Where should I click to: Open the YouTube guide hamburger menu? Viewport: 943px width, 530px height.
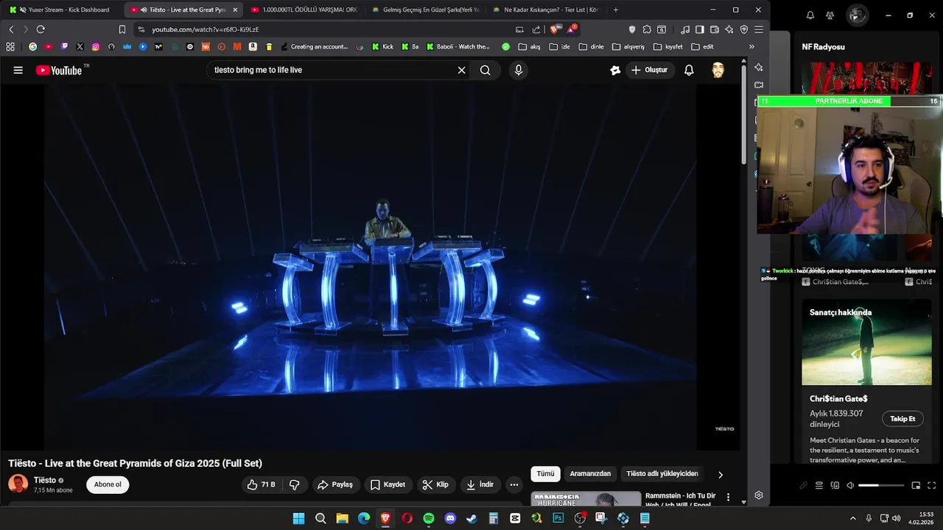tap(18, 70)
